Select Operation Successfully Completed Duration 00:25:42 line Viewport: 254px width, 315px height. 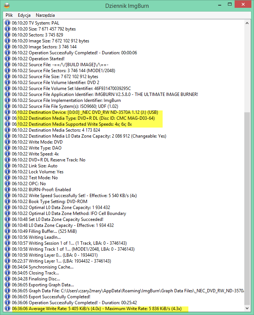(x=74, y=303)
